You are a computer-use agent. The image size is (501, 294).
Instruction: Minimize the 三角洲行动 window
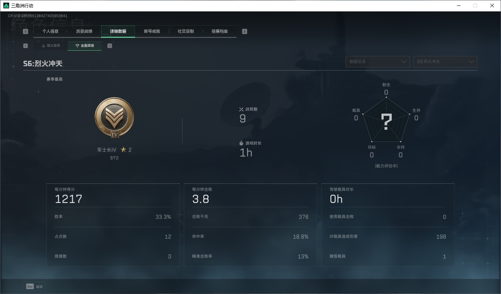459,6
